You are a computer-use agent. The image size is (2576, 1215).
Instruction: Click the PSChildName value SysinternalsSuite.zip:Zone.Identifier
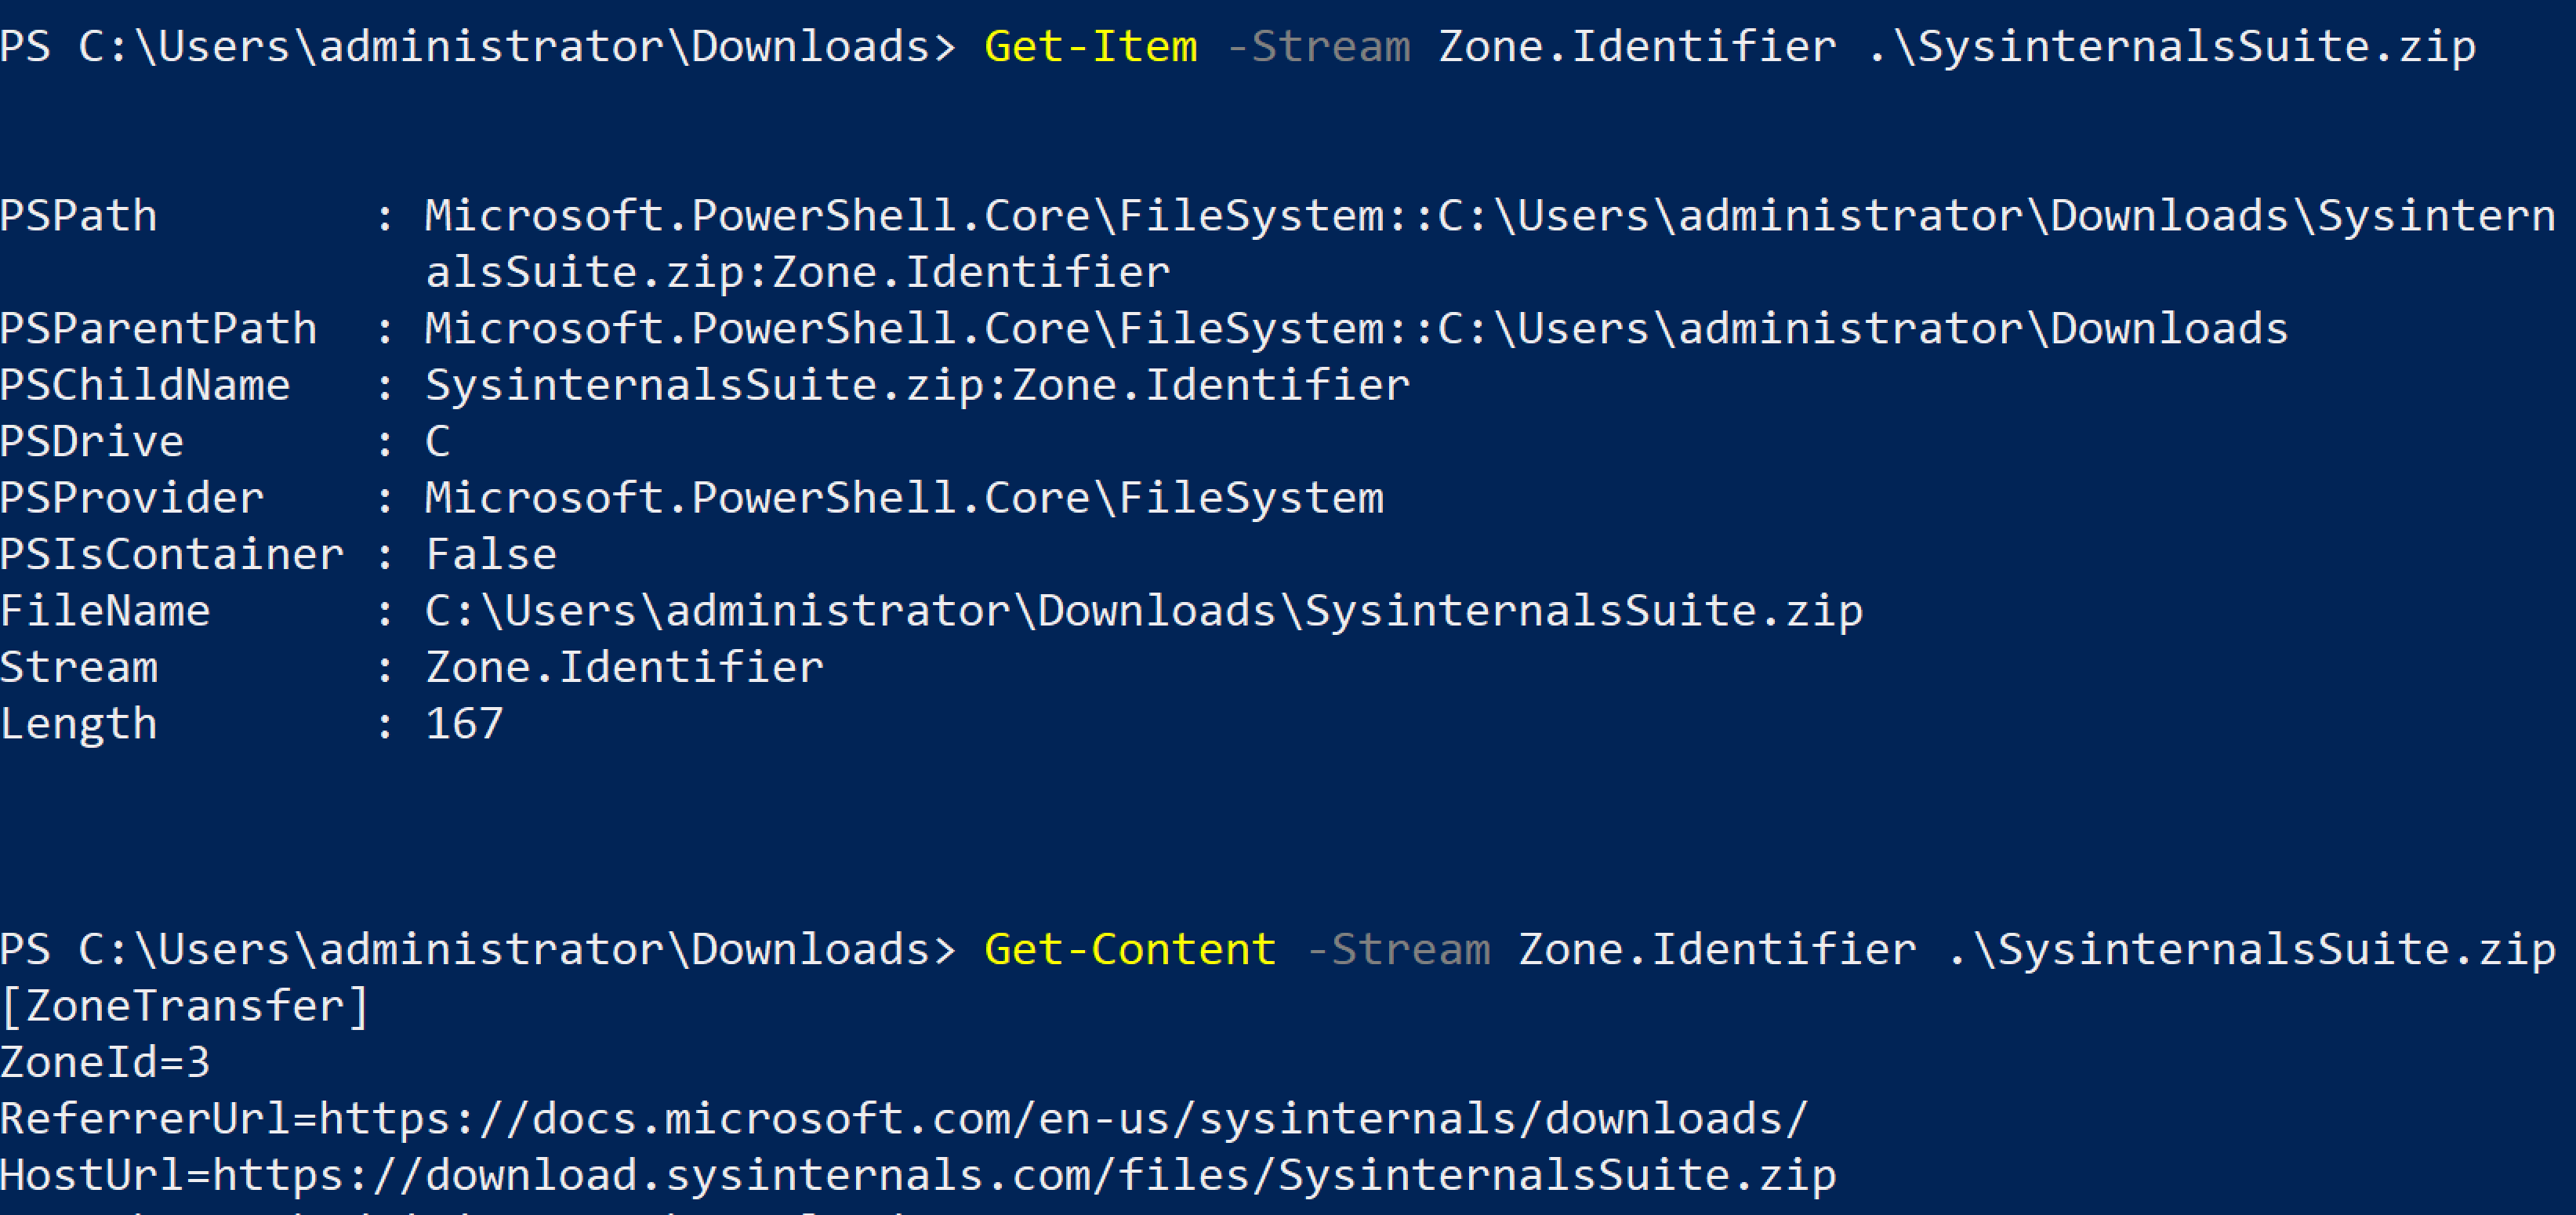point(917,385)
